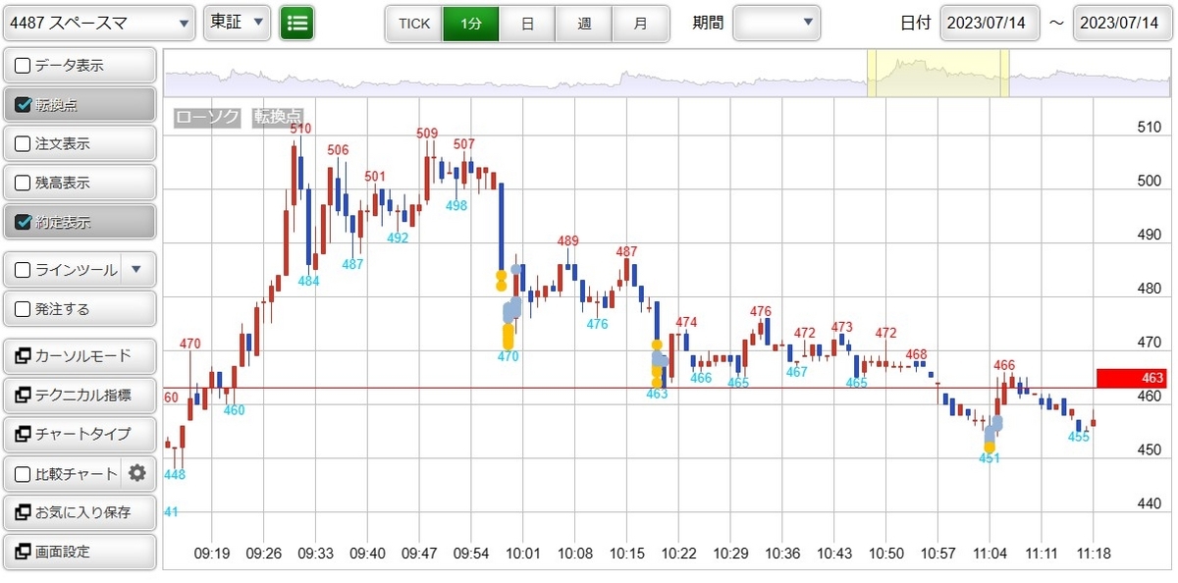1178x583 pixels.
Task: Open comparison chart settings gear
Action: (x=137, y=473)
